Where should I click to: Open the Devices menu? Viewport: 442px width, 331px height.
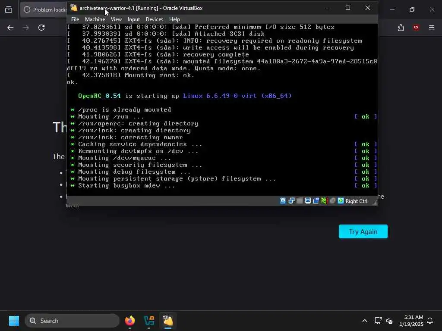coord(155,19)
